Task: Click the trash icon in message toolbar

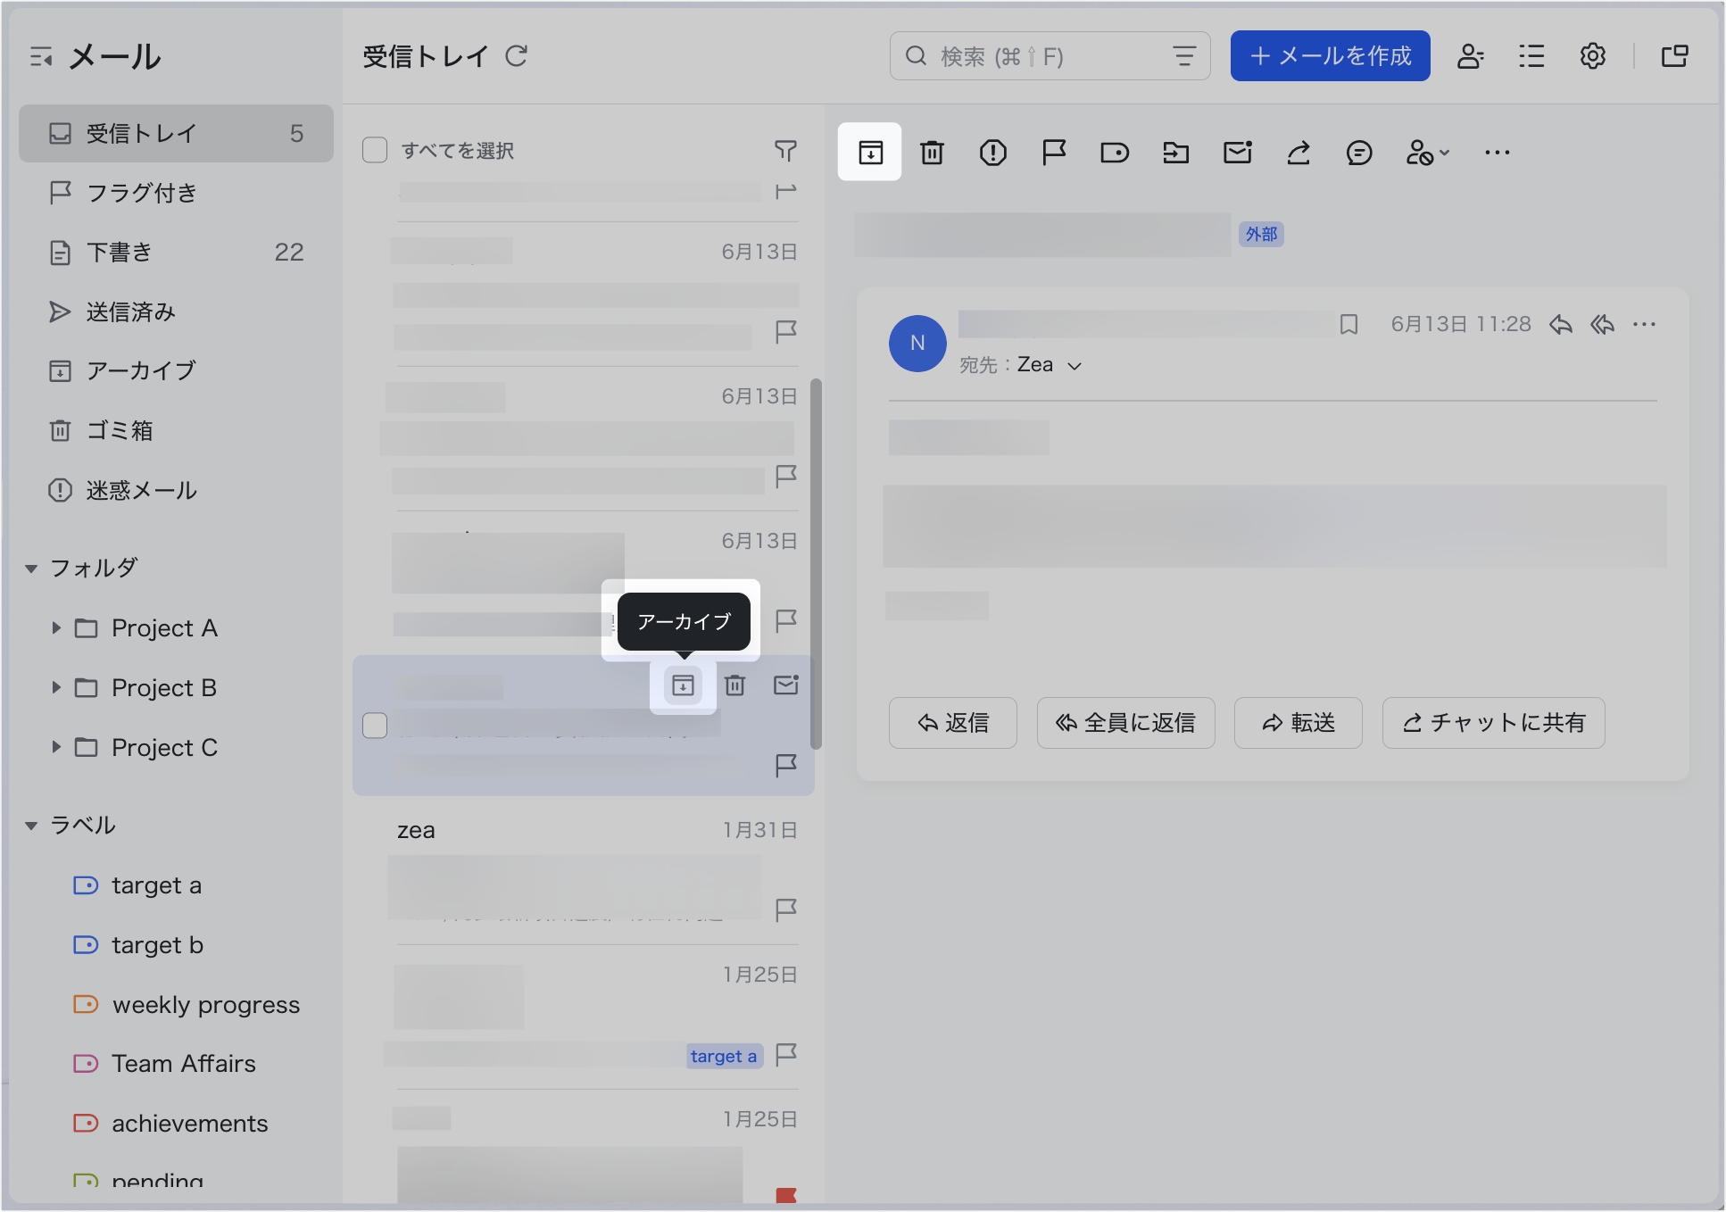Action: pos(932,153)
